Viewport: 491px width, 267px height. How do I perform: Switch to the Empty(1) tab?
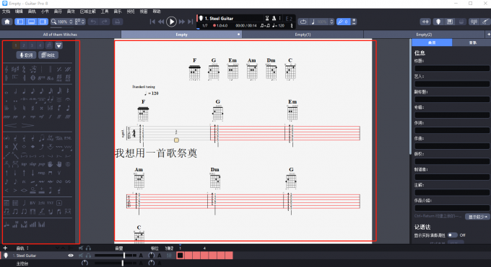point(303,35)
